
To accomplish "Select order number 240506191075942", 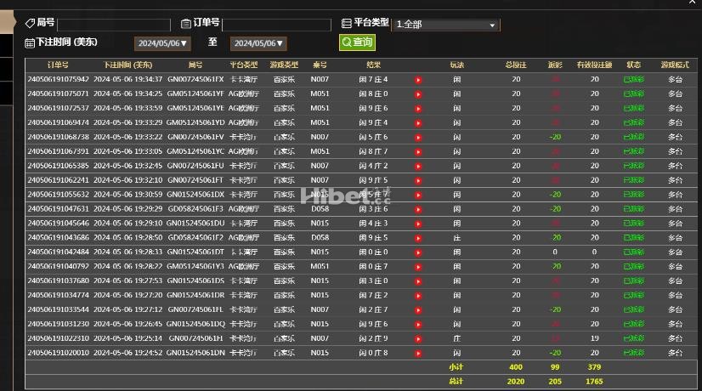I will coord(58,79).
